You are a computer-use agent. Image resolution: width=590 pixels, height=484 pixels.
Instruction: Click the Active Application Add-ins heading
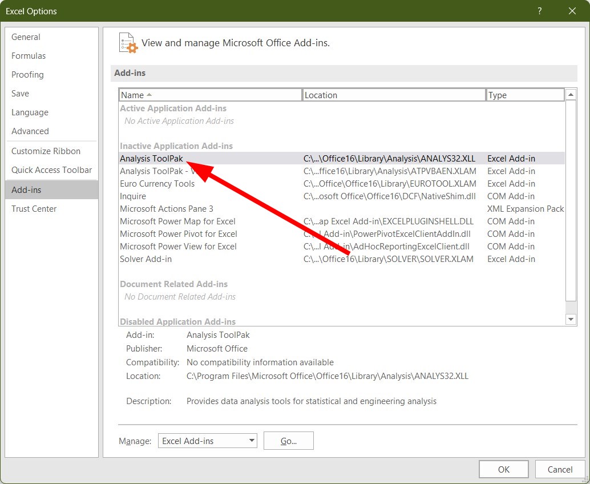pyautogui.click(x=173, y=108)
